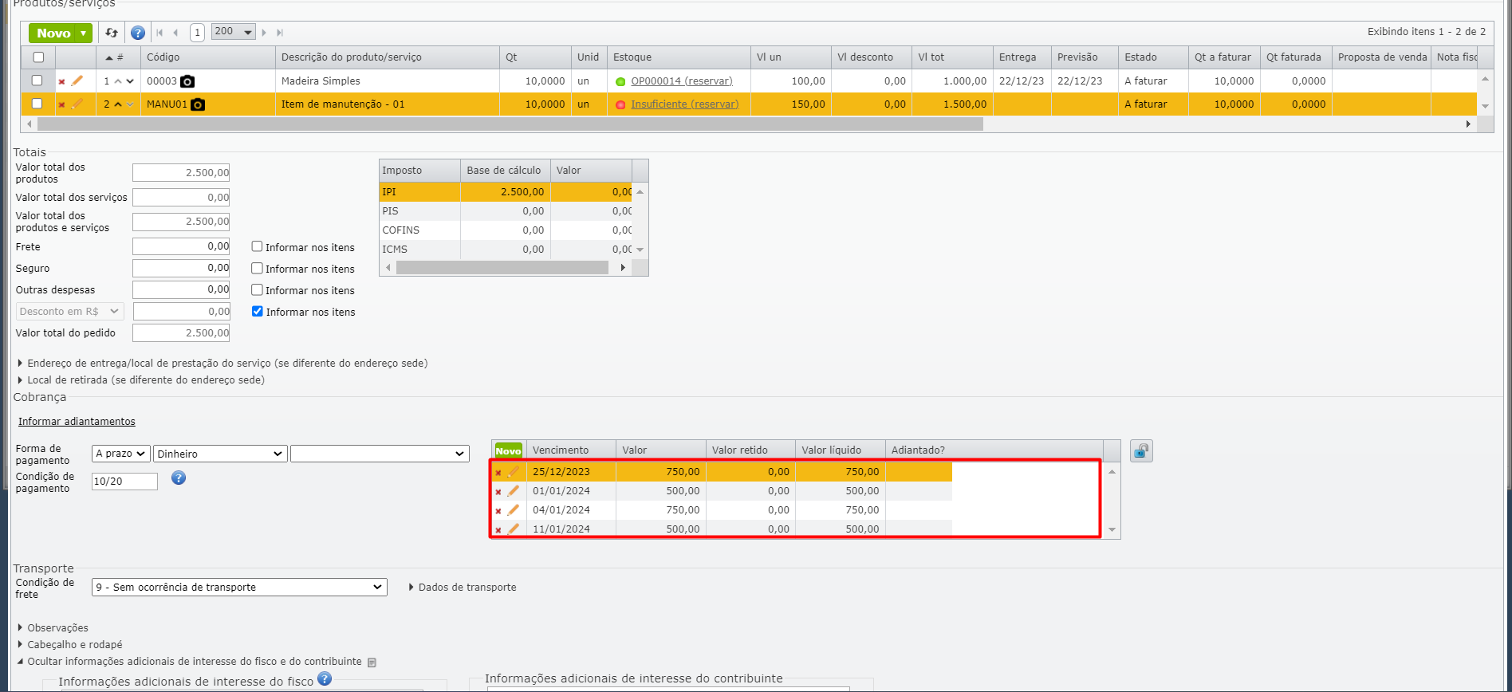This screenshot has width=1512, height=692.
Task: Edit the Madeira Simples row with pencil icon
Action: coord(77,81)
